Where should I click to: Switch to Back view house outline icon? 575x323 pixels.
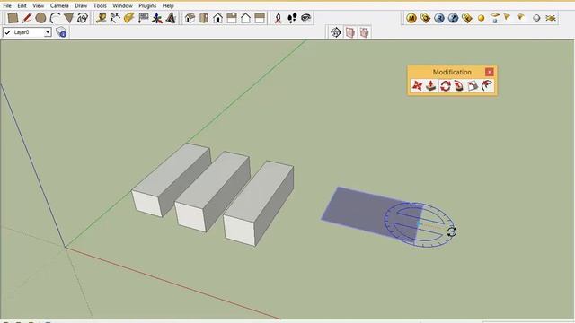pyautogui.click(x=245, y=18)
